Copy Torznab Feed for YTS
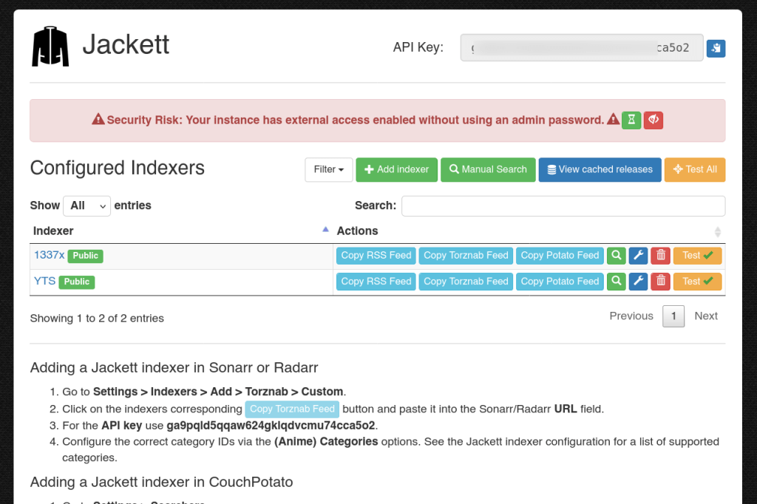This screenshot has height=504, width=757. pos(466,282)
